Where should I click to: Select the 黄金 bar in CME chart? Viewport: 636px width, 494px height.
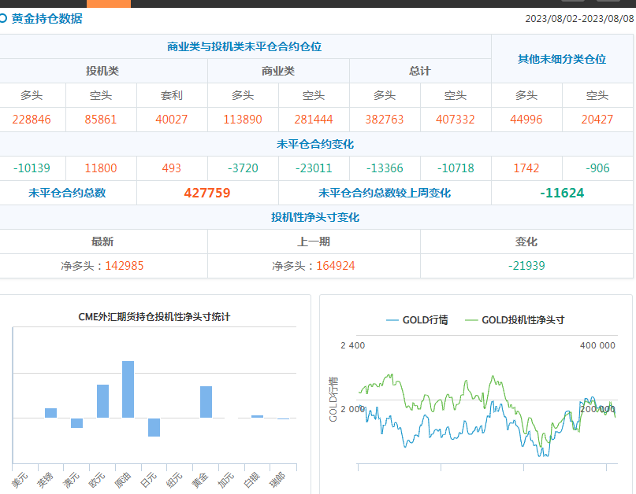(x=206, y=402)
